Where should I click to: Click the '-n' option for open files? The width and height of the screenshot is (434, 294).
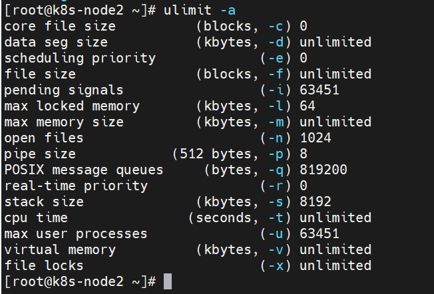[x=276, y=138]
